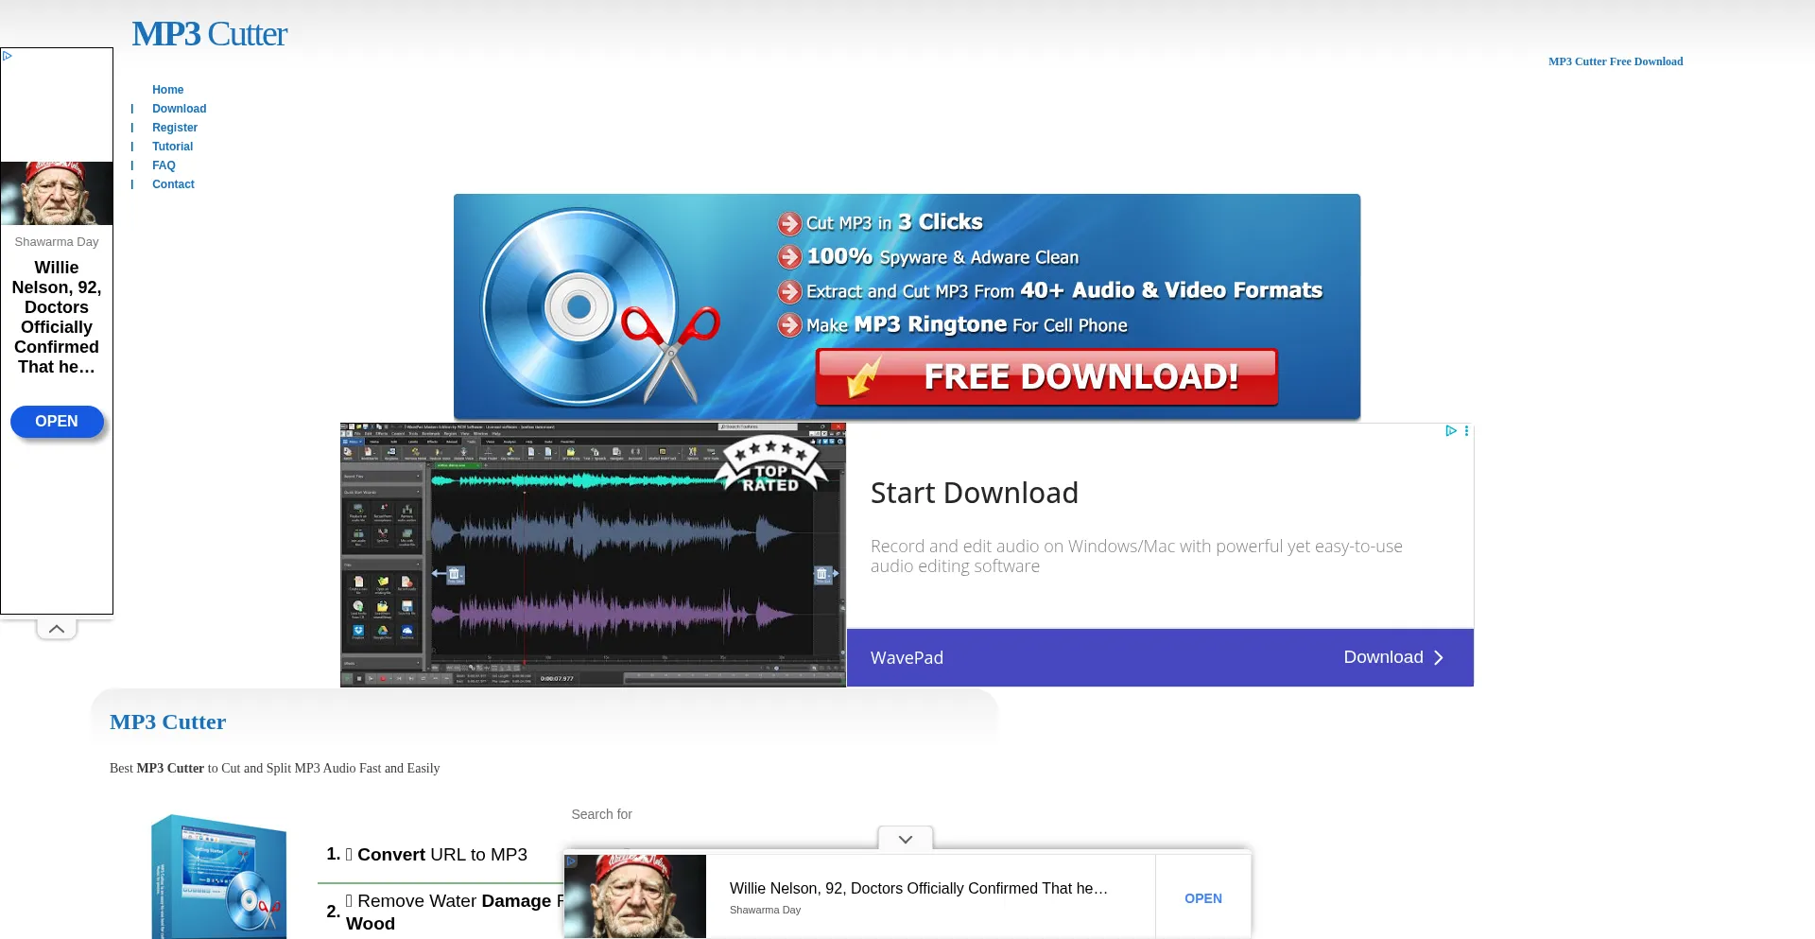The width and height of the screenshot is (1815, 939).
Task: Click the ad description about recording audio
Action: click(x=1136, y=556)
